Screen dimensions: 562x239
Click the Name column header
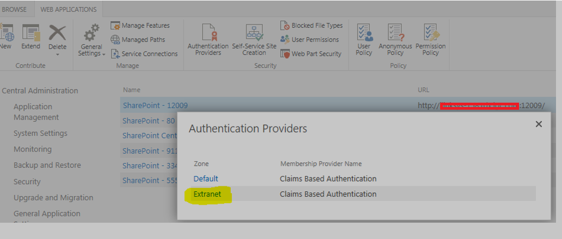(132, 90)
